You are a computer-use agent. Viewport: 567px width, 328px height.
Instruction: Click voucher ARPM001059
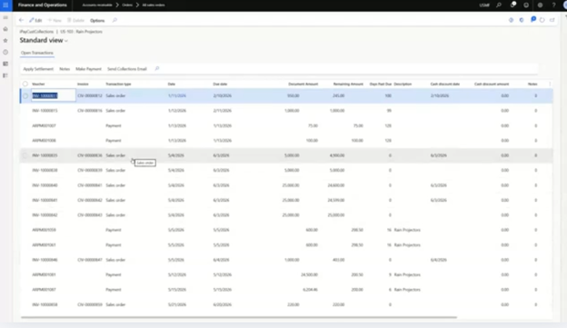(x=45, y=230)
